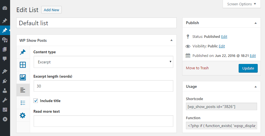
Task: Open the Comments bubble icon in sidebar
Action: pos(4,59)
